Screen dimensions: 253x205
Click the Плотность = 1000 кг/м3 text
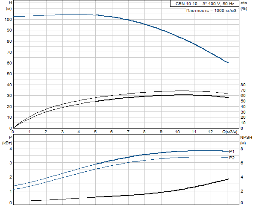(211, 11)
